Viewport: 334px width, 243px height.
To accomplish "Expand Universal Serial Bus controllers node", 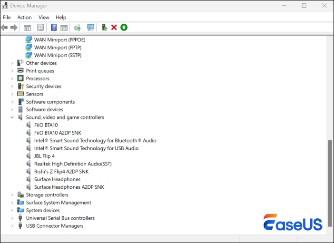I will [12, 218].
